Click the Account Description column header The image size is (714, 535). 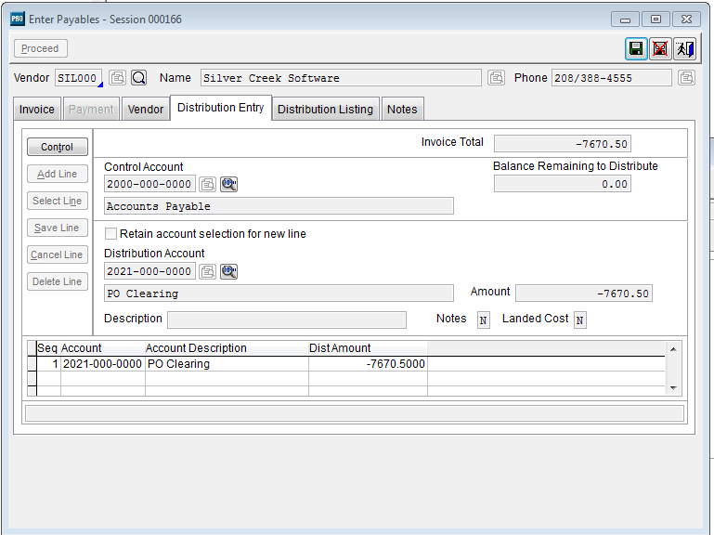click(227, 348)
